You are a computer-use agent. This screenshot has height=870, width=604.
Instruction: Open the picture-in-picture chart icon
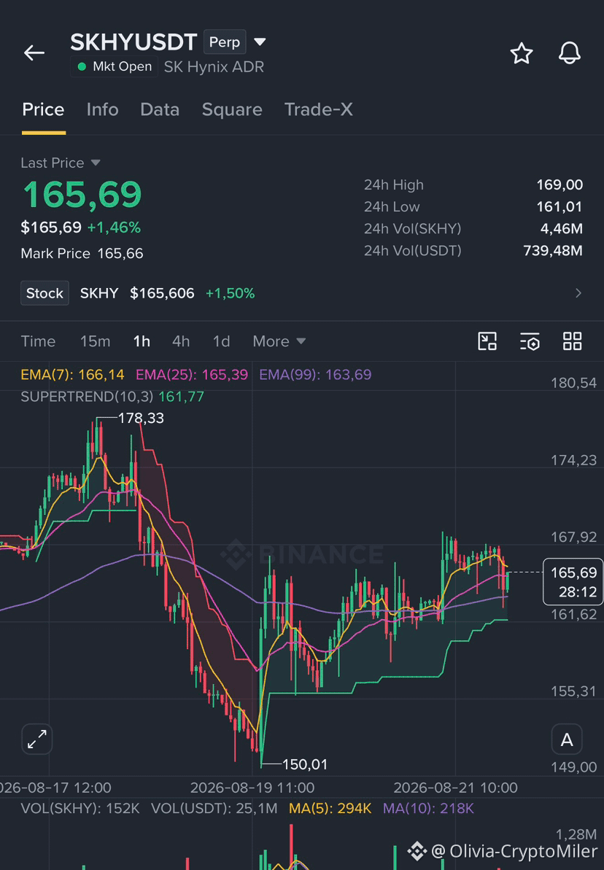point(487,341)
